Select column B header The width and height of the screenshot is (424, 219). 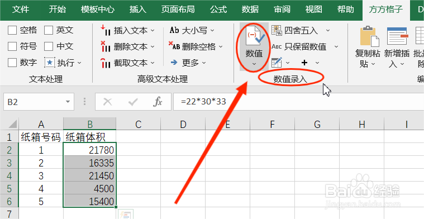(90, 124)
